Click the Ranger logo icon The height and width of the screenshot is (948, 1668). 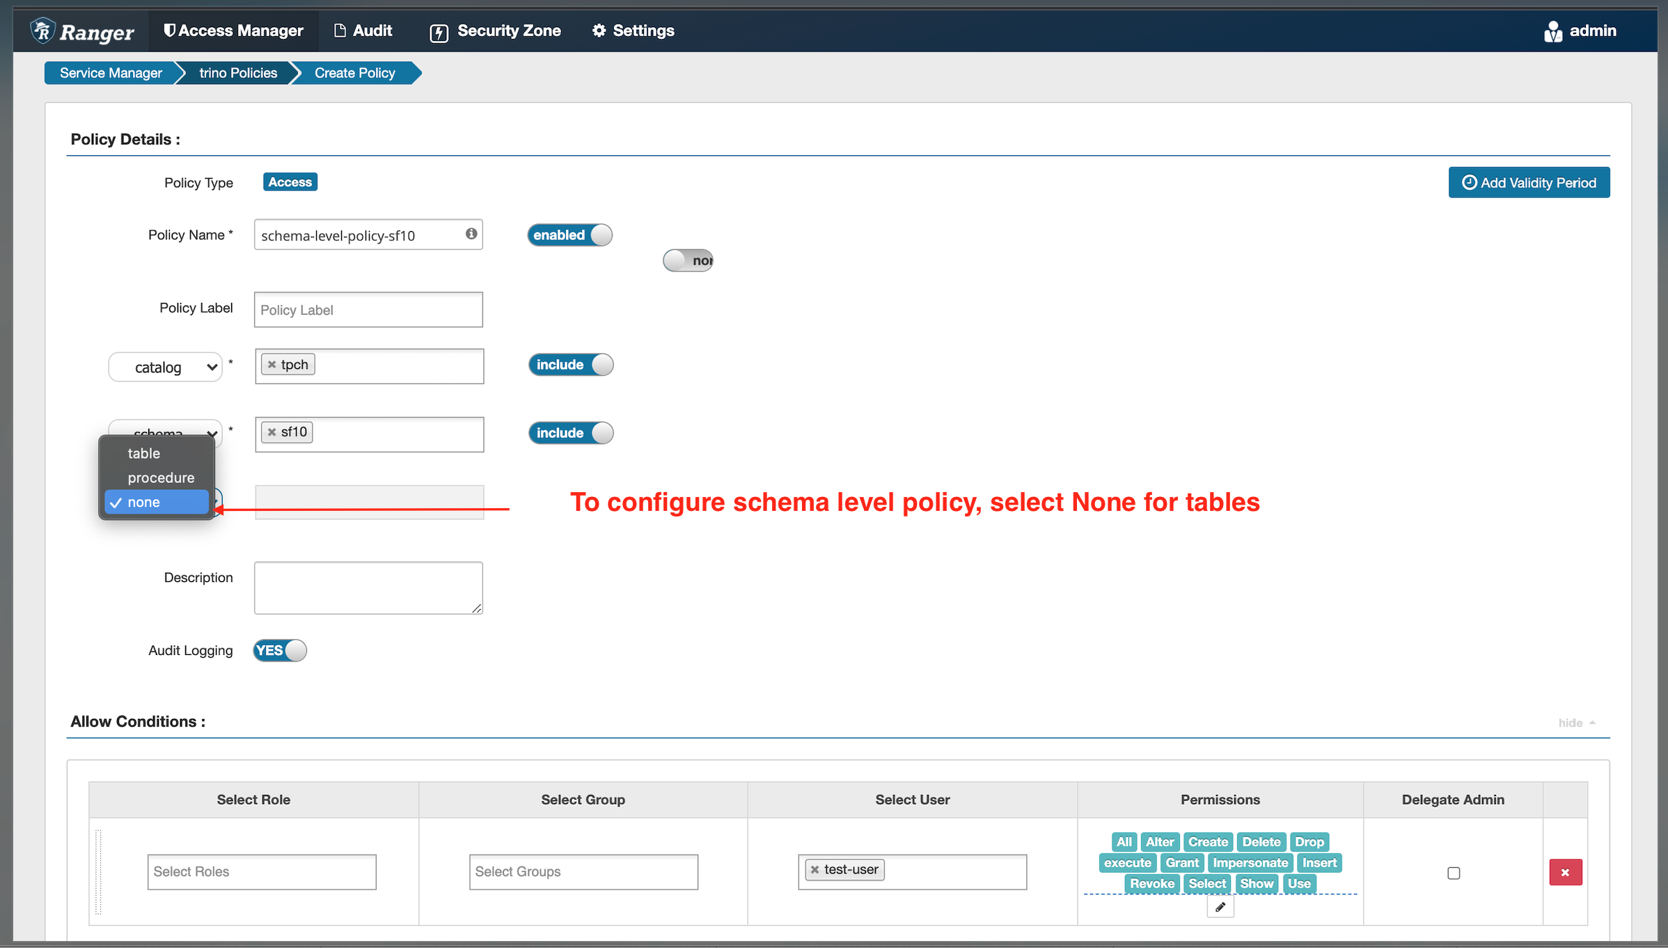coord(42,31)
